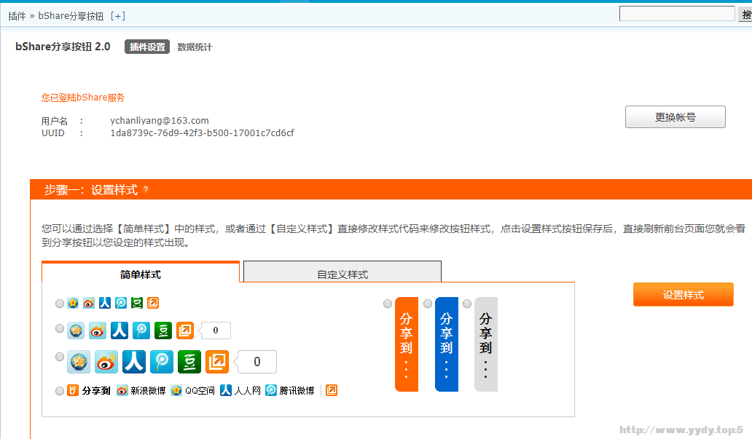Select the radio button for the smallest icon row
The width and height of the screenshot is (752, 439).
60,304
